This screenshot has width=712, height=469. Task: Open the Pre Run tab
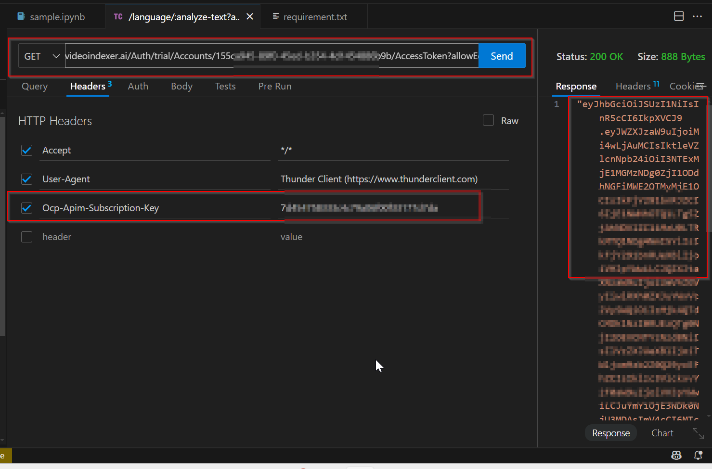275,87
